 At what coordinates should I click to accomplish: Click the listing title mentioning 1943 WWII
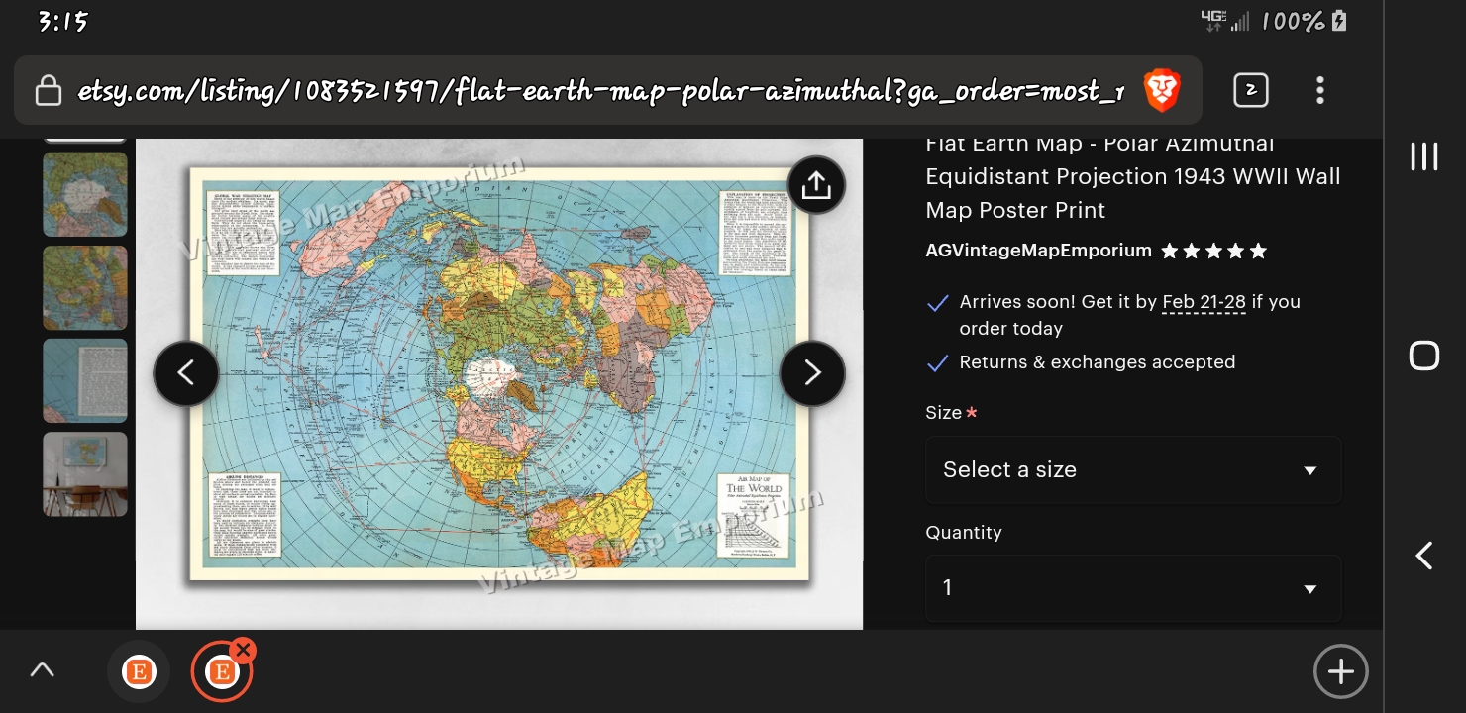[1133, 176]
